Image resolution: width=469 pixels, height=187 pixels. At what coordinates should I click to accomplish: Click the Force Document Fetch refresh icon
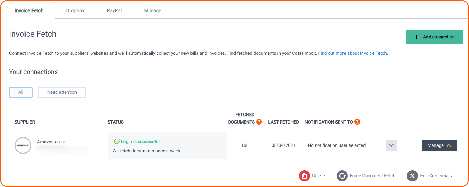(342, 176)
